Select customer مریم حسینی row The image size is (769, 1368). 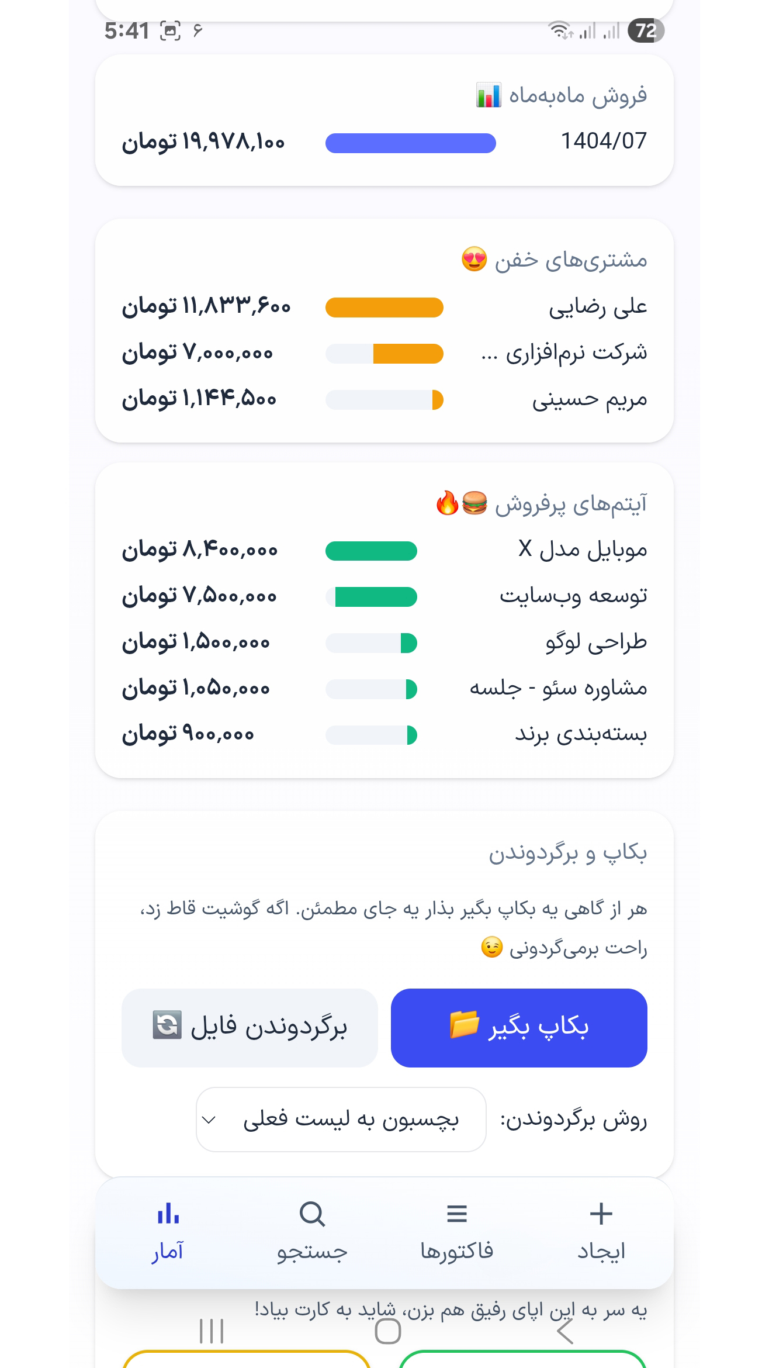589,400
